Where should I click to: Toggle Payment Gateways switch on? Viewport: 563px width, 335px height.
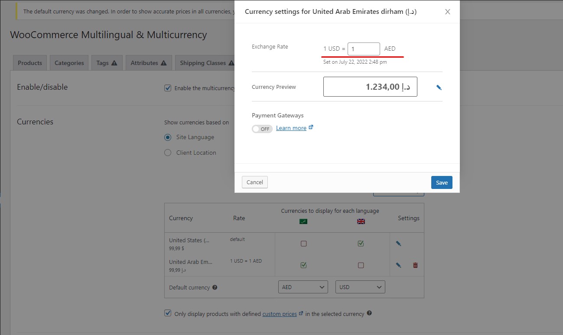(x=262, y=129)
